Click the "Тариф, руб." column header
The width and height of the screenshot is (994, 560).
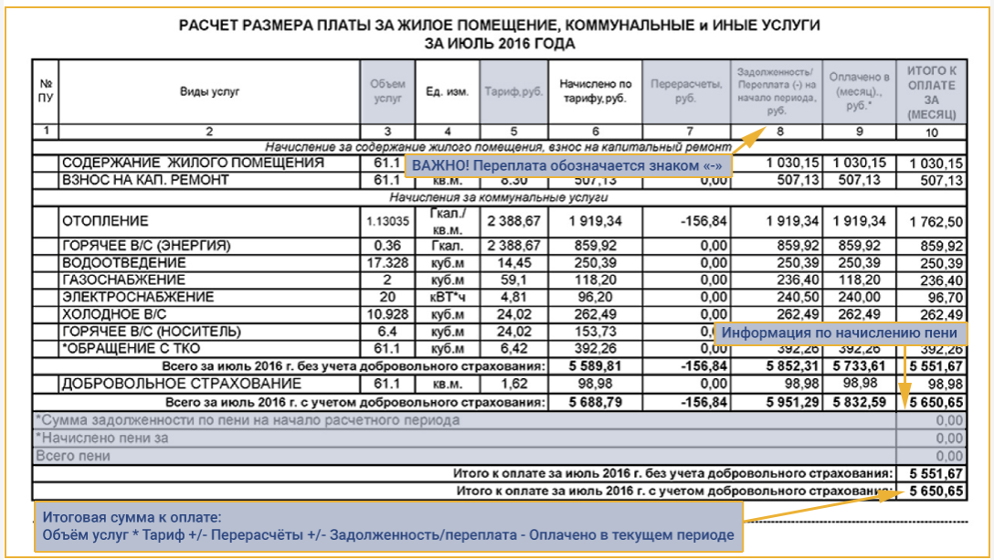tap(513, 91)
